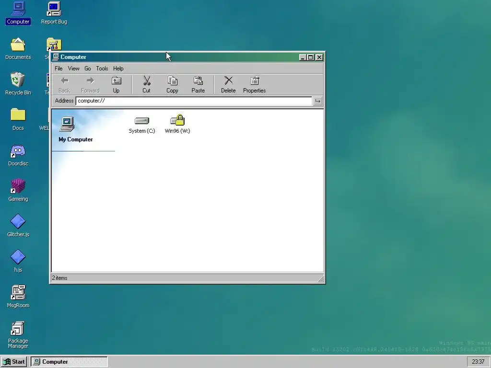Click the '2 items' status bar text
The height and width of the screenshot is (368, 491).
tap(59, 278)
